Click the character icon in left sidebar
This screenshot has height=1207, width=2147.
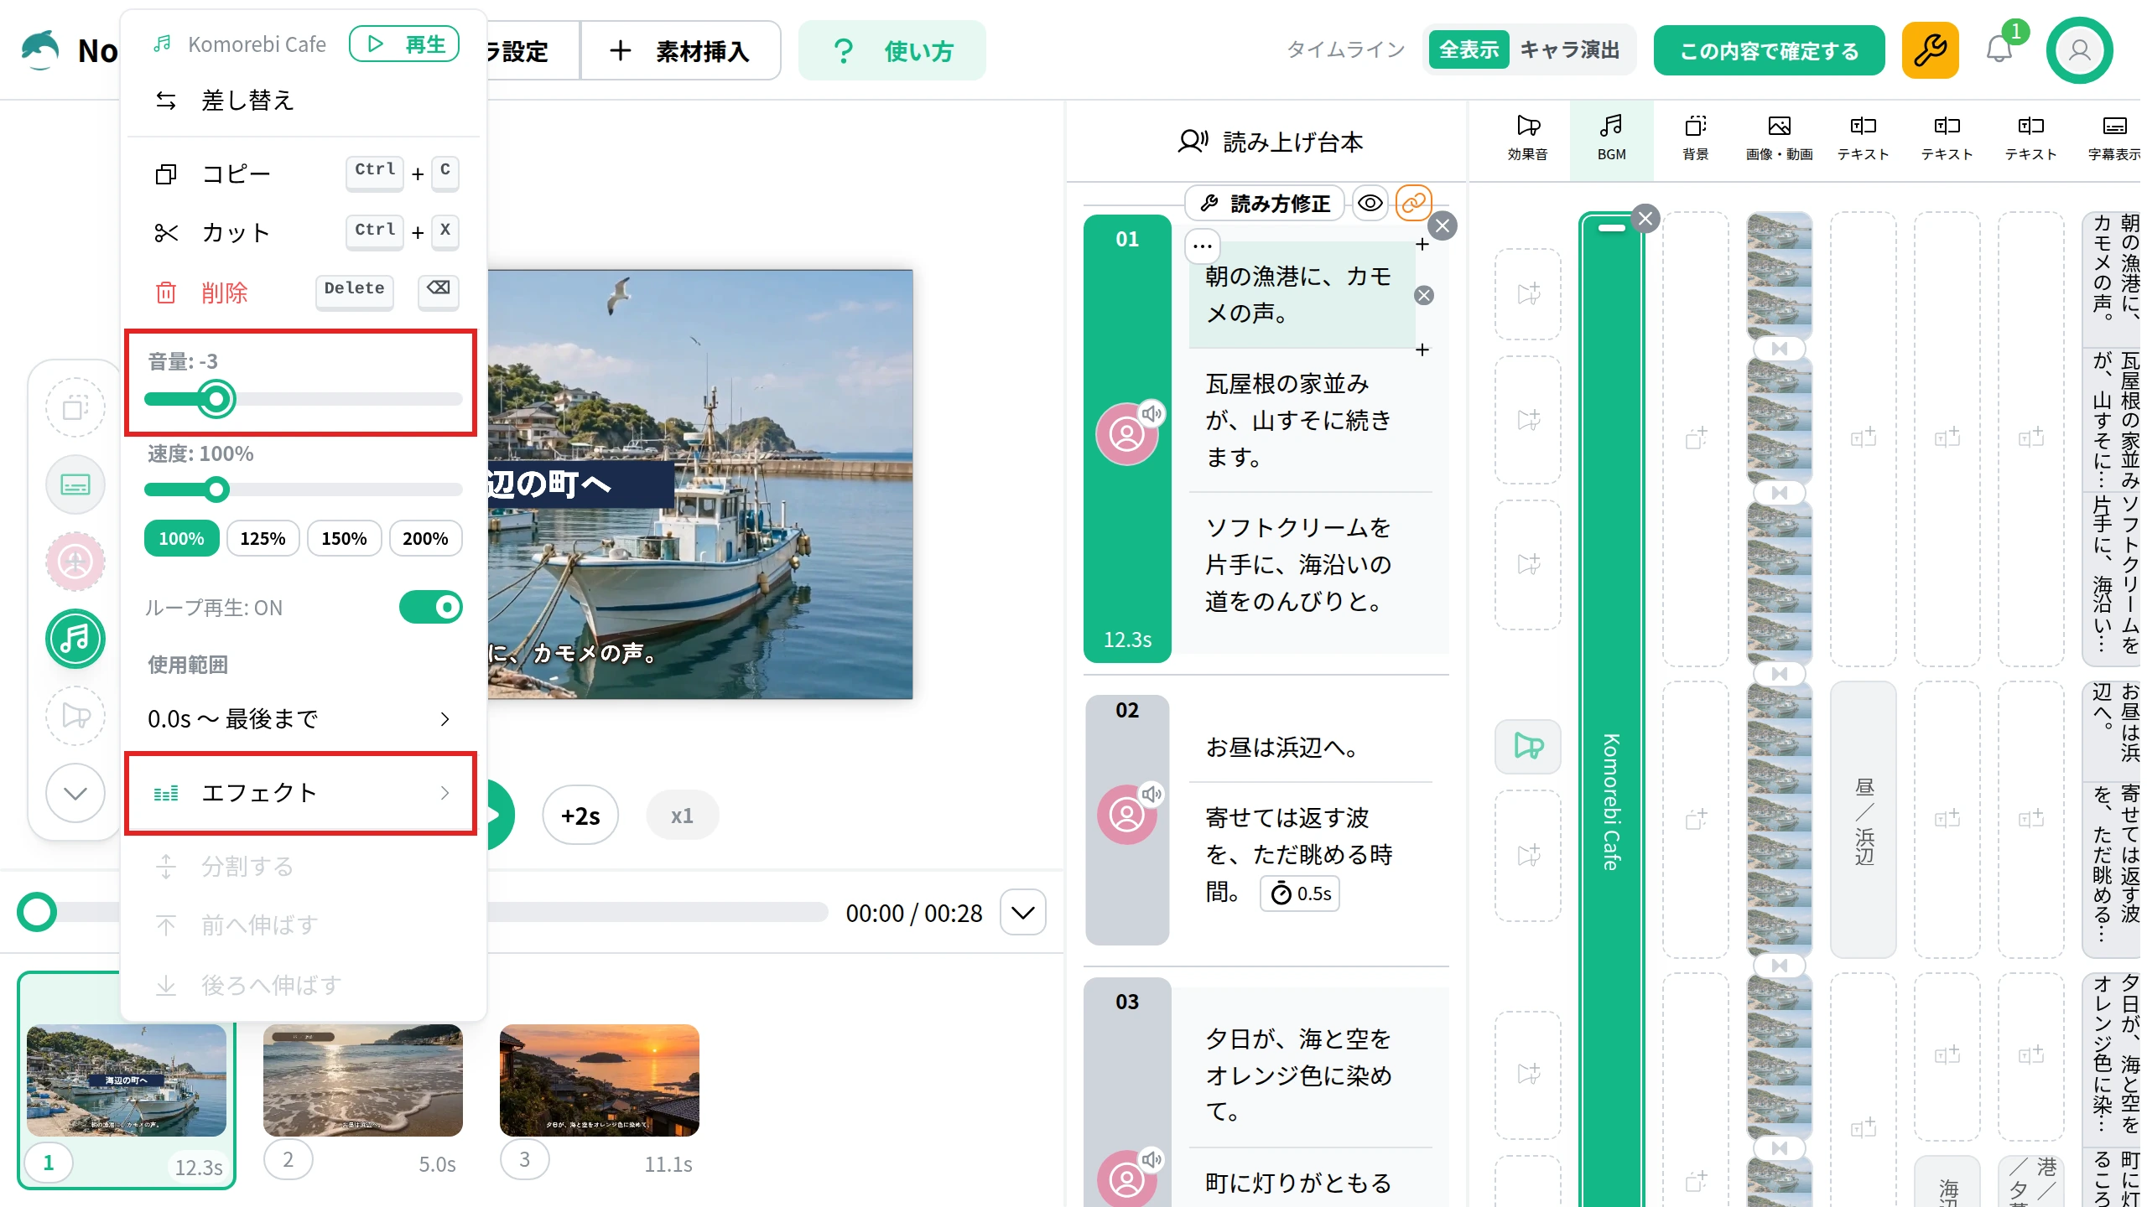pyautogui.click(x=75, y=562)
